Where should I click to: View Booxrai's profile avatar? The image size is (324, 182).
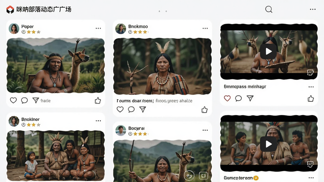pos(121,130)
